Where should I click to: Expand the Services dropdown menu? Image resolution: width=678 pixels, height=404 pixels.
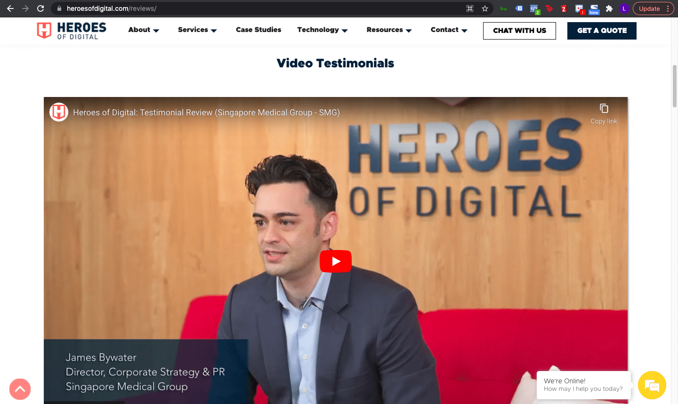coord(197,30)
